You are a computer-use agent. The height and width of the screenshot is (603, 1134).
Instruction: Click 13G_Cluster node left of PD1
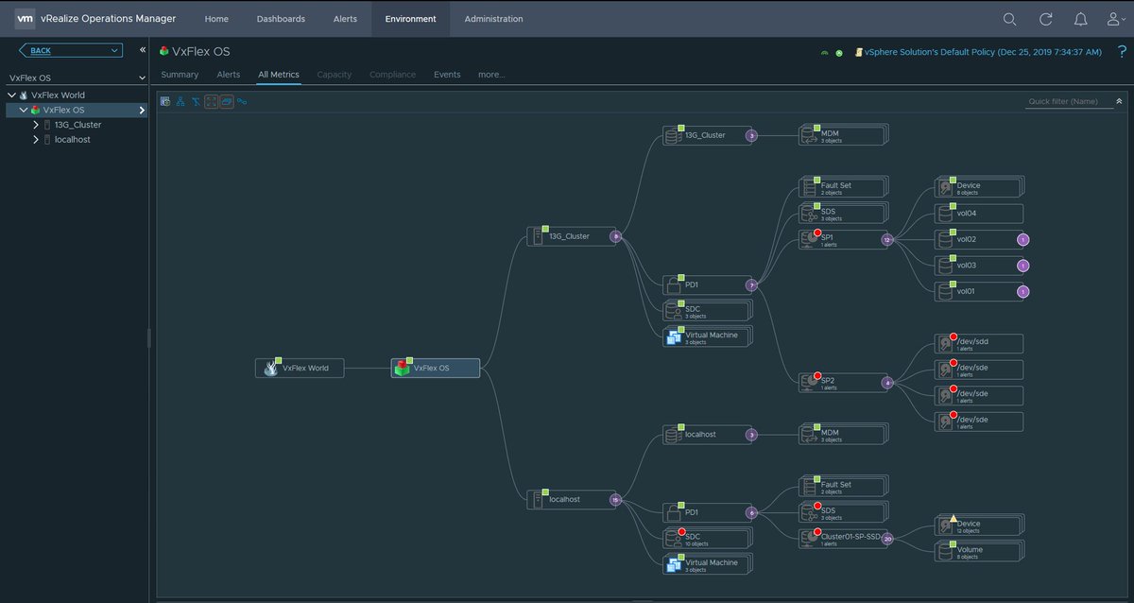571,236
